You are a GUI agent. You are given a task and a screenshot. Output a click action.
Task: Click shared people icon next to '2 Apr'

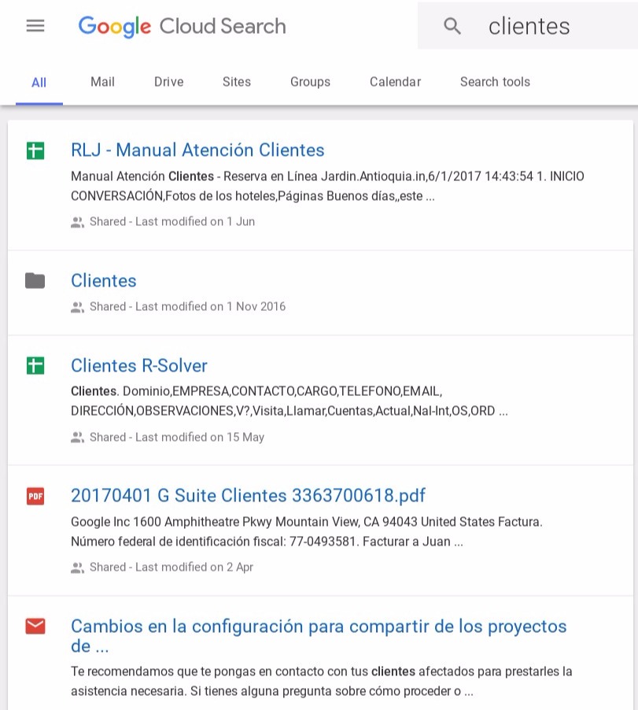click(77, 568)
